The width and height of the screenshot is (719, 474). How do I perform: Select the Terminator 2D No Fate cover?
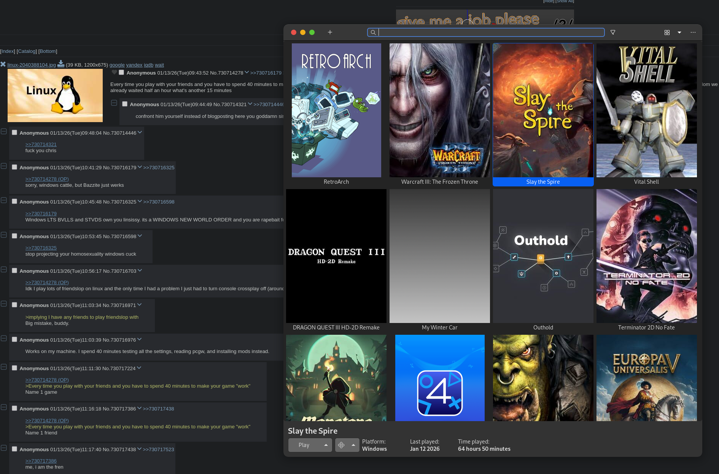(x=647, y=256)
